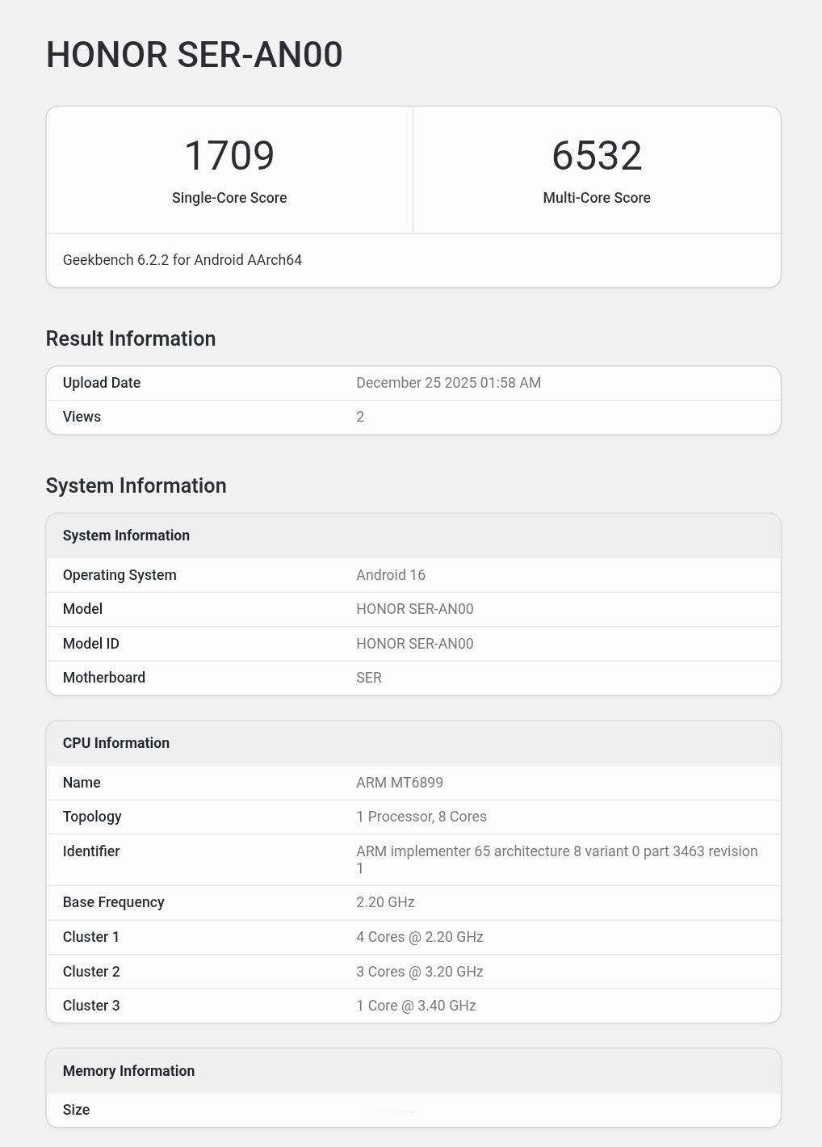Select the Multi-Core Score value 6532
The image size is (822, 1147).
point(596,156)
